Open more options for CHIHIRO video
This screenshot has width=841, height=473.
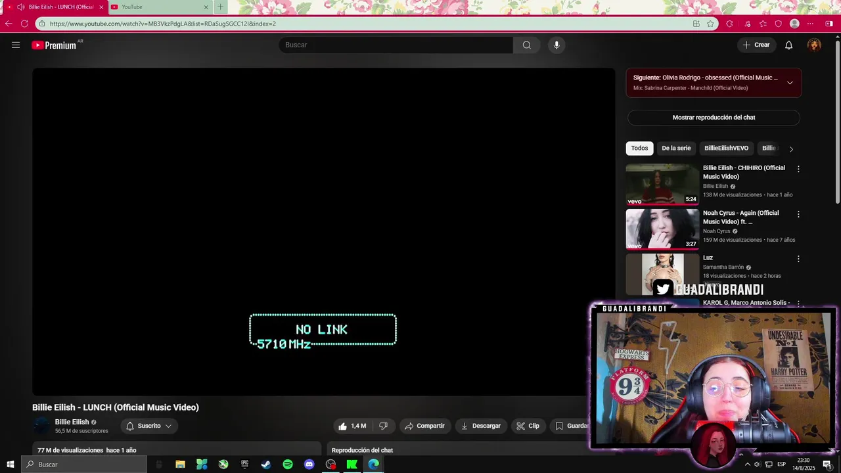click(x=798, y=169)
